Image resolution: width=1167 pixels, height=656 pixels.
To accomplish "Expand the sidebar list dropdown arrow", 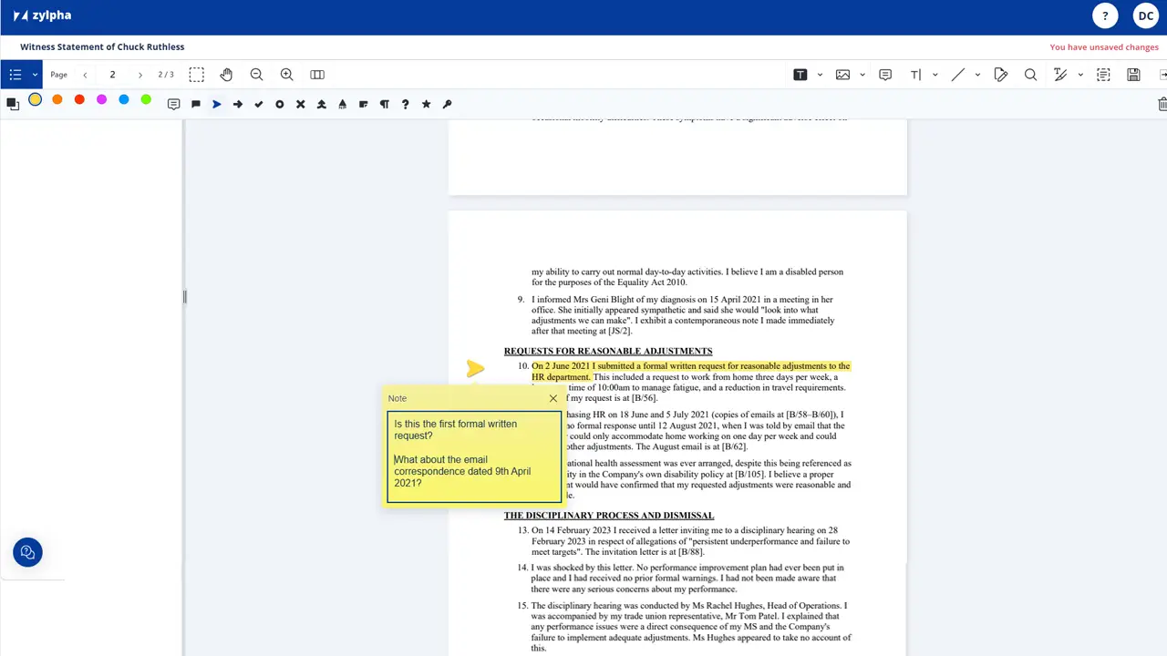I will 35,75.
